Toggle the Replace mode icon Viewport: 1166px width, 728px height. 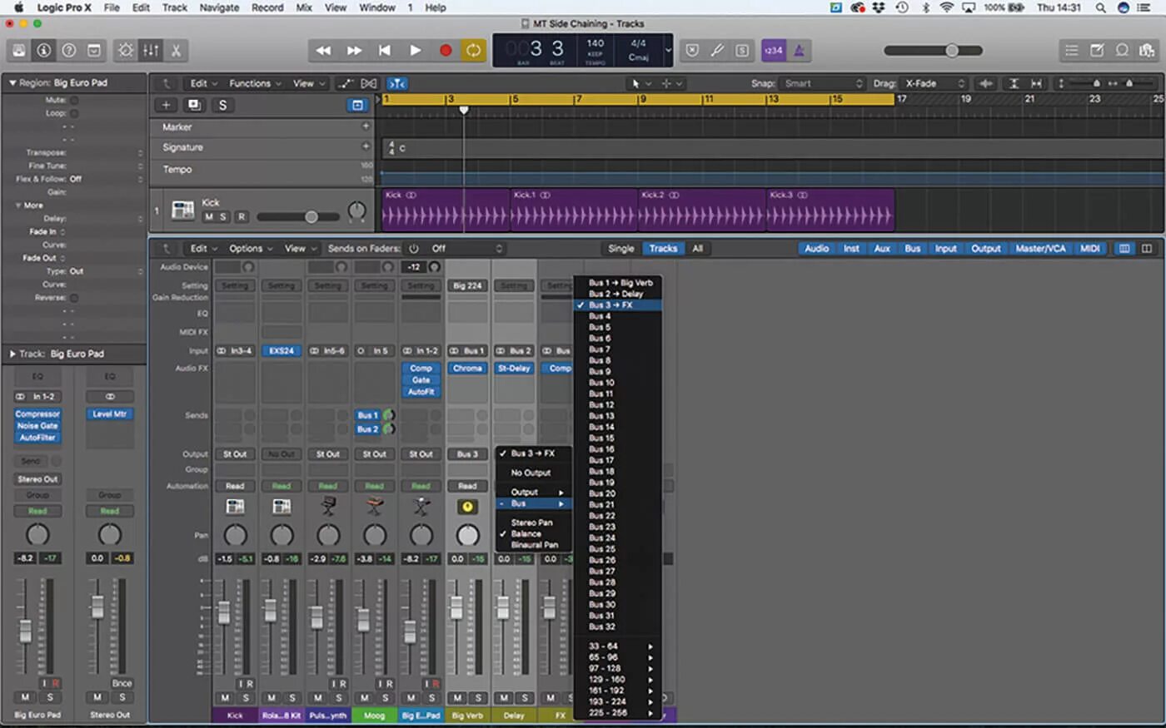692,51
